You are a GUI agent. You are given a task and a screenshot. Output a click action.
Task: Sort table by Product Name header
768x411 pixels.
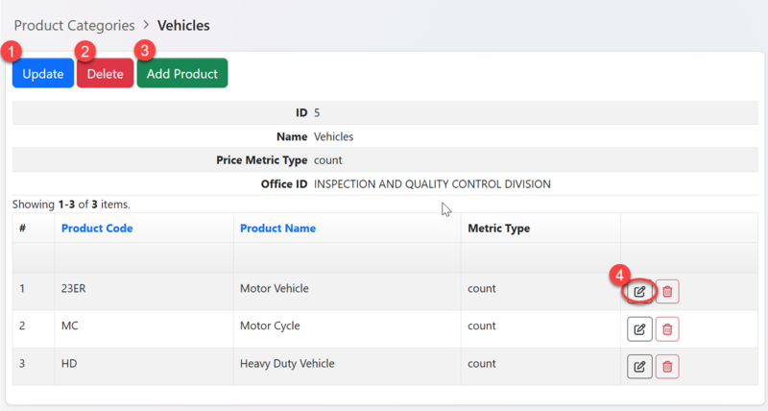coord(277,228)
